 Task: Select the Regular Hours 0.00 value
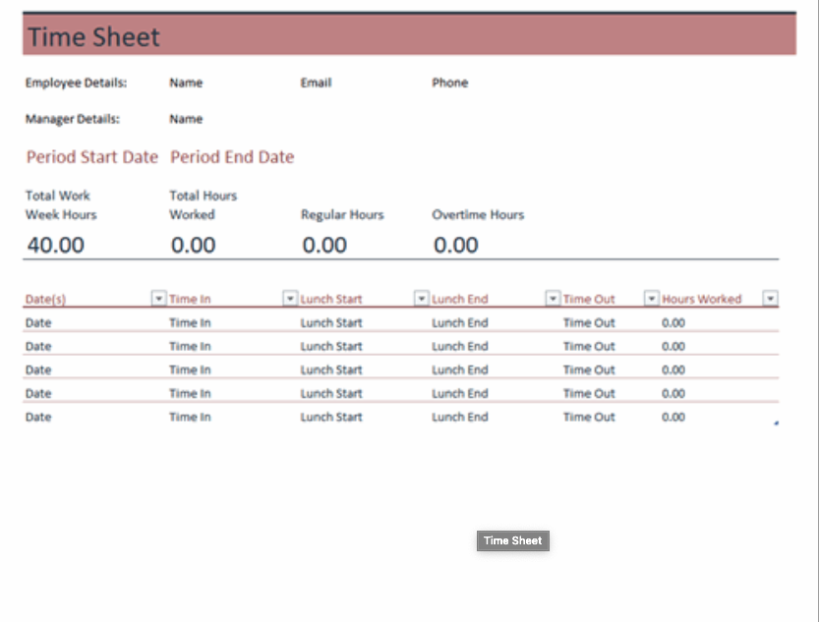[x=323, y=245]
